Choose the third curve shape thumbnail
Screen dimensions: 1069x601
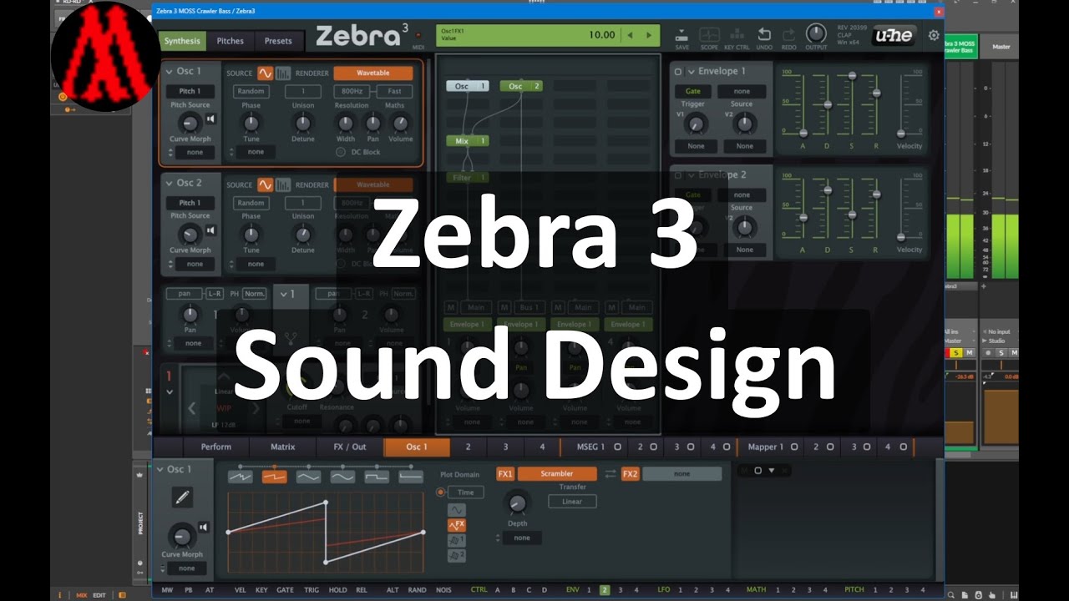(308, 477)
